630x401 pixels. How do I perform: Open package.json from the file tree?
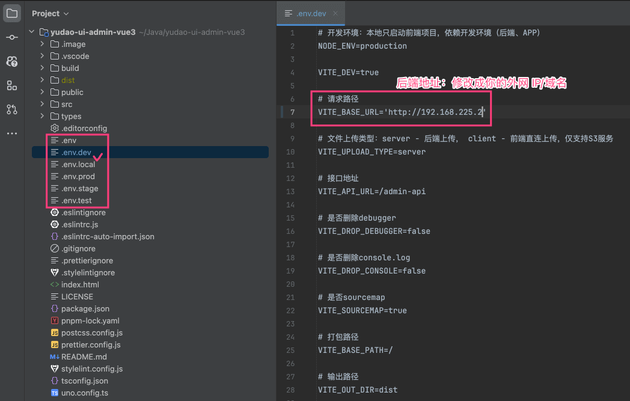pos(85,308)
